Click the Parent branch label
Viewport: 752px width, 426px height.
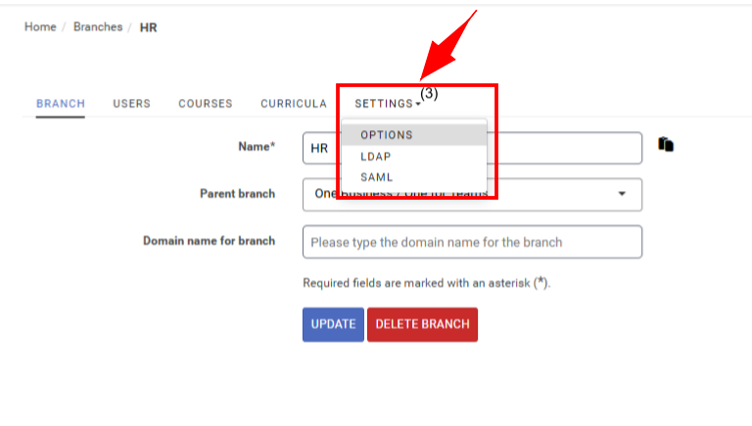pyautogui.click(x=237, y=194)
